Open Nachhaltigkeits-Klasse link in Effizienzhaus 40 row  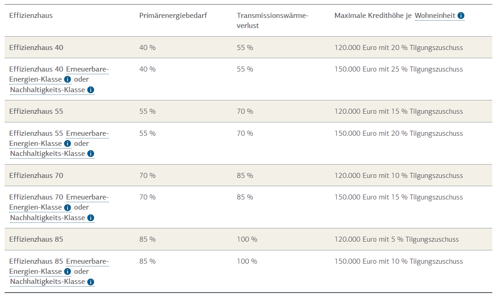[47, 90]
